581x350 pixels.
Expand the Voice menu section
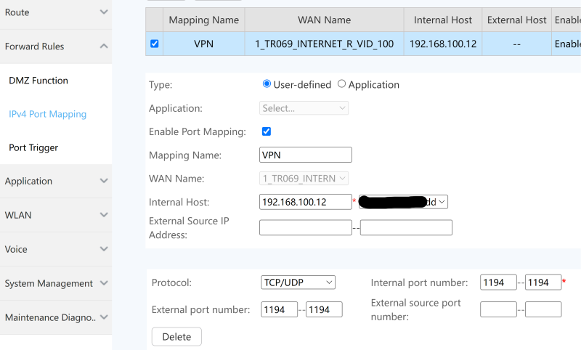(x=104, y=249)
